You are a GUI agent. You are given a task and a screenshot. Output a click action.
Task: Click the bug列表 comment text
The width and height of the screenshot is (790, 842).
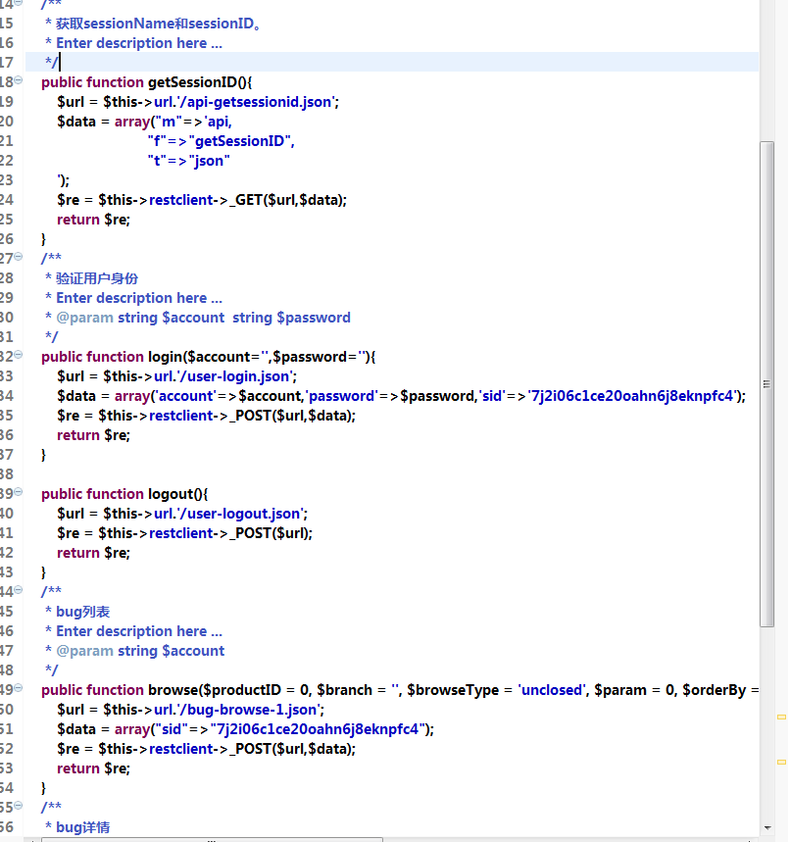pyautogui.click(x=82, y=613)
